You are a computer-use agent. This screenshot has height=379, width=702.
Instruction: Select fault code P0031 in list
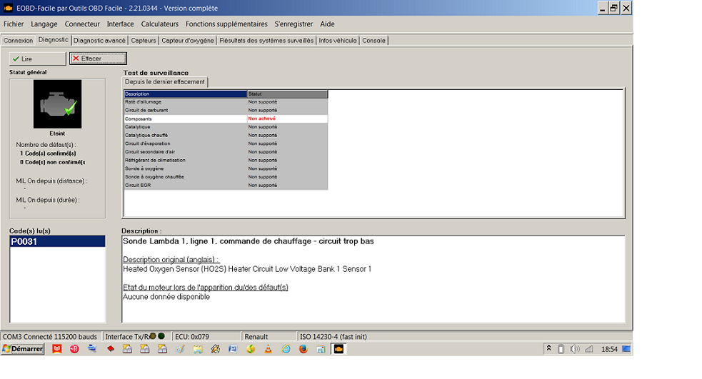click(57, 242)
